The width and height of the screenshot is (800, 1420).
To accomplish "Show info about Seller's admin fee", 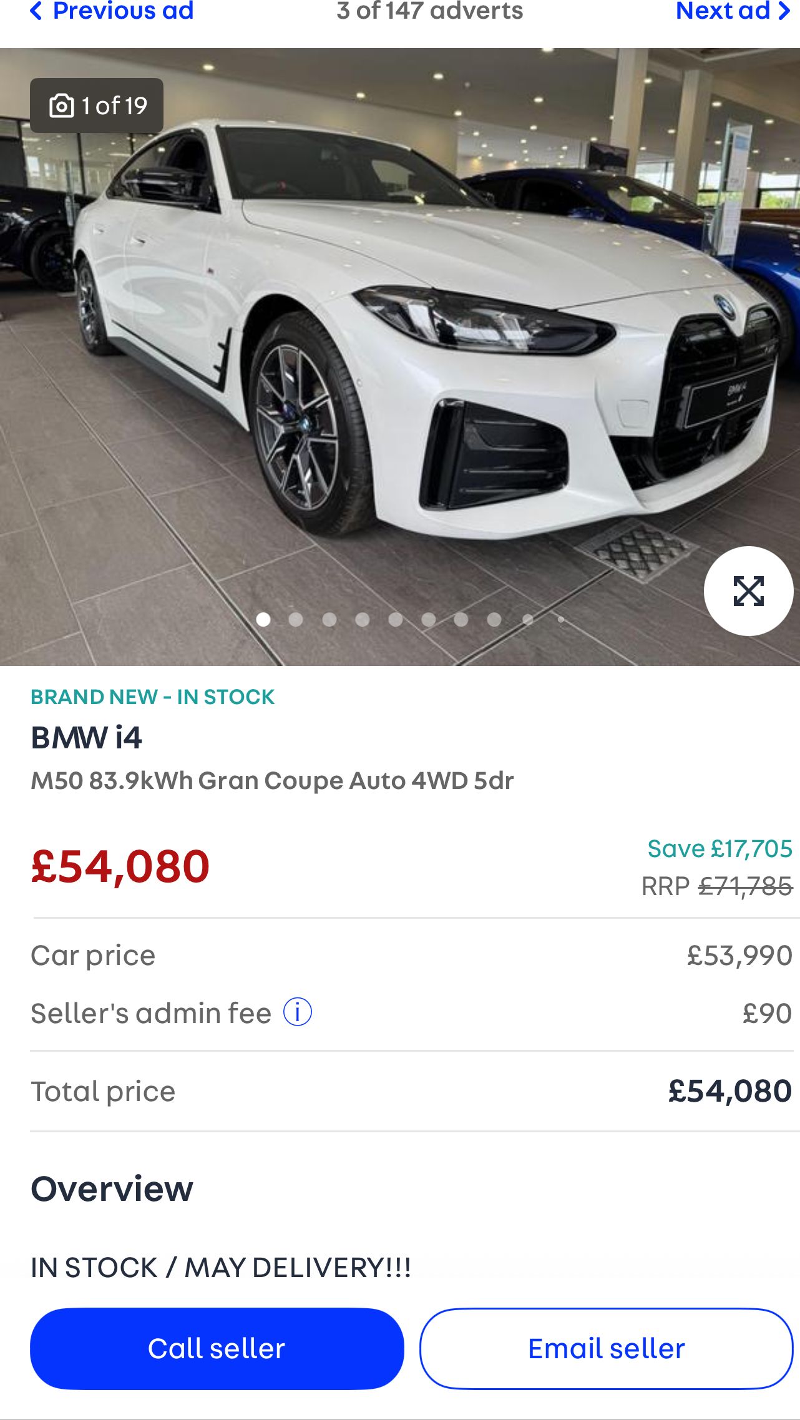I will pyautogui.click(x=298, y=1012).
